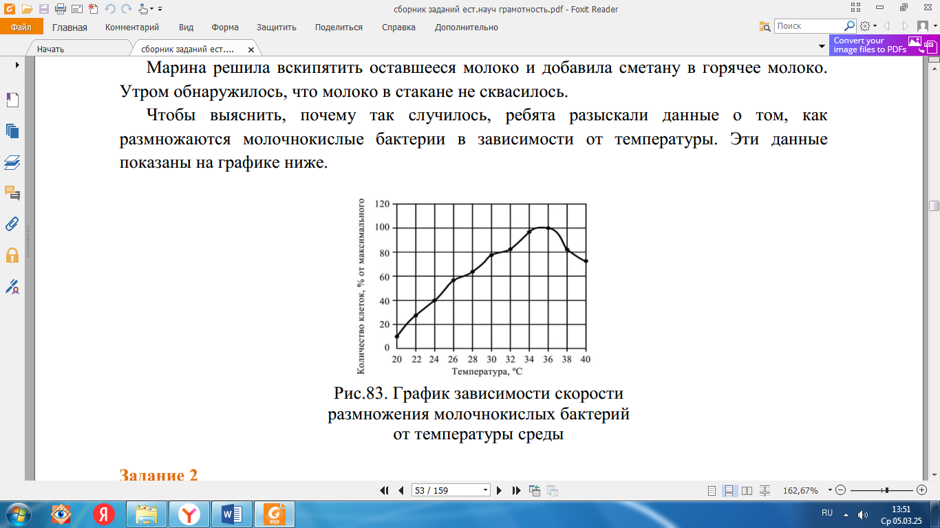Open the Digital signatures panel icon
Viewport: 940px width, 528px height.
(x=12, y=286)
